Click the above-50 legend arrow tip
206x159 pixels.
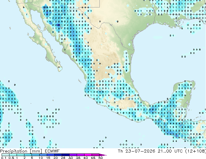click(103, 155)
